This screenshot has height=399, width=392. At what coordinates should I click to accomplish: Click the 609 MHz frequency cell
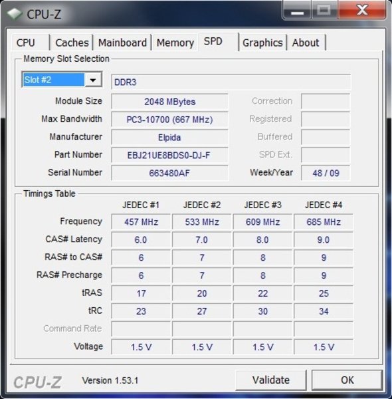click(263, 222)
